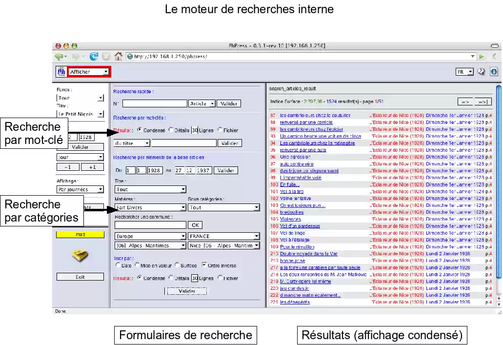This screenshot has height=345, width=503.
Task: Click the browser back arrow icon
Action: pyautogui.click(x=59, y=56)
